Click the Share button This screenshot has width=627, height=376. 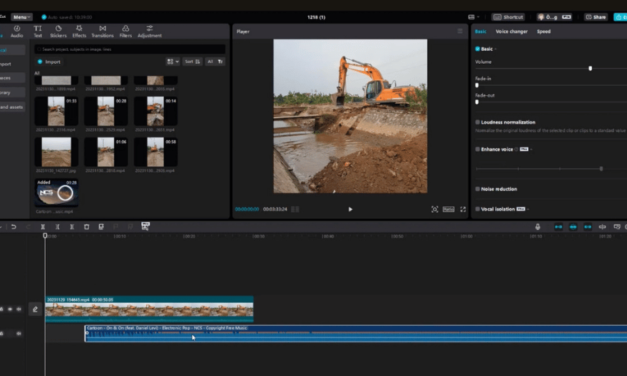(x=595, y=17)
